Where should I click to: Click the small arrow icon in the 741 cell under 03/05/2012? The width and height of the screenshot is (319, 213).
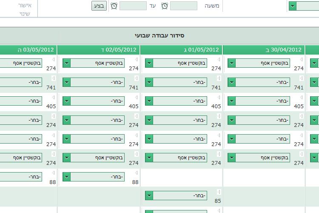(53, 78)
